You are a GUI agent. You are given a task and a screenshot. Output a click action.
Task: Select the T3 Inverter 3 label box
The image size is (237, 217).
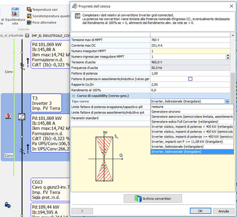click(x=46, y=103)
